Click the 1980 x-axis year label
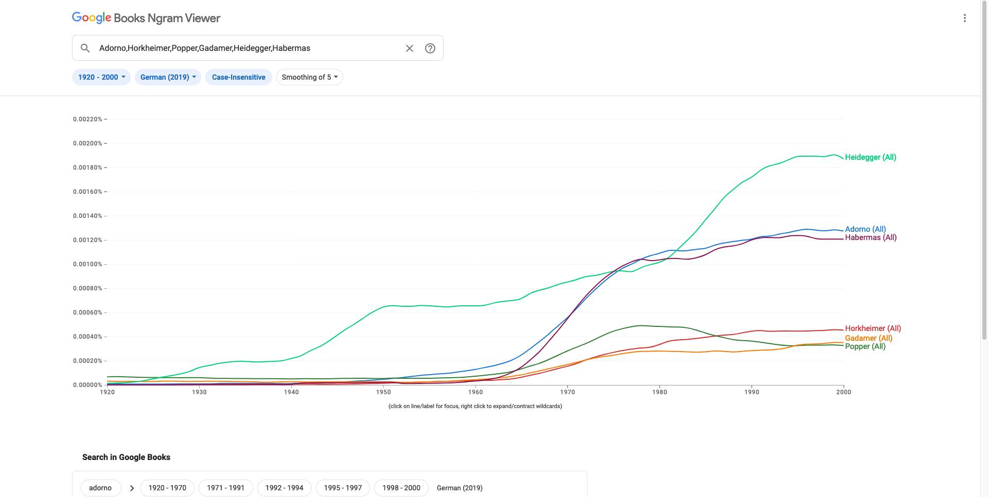Screen dimensions: 988x497 click(660, 392)
